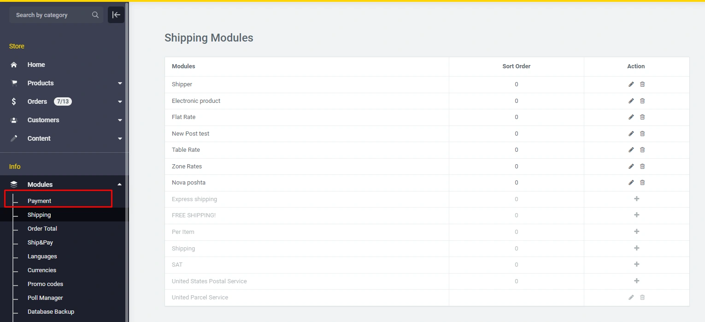
Task: Add the FREE SHIPPING! module
Action: point(636,215)
